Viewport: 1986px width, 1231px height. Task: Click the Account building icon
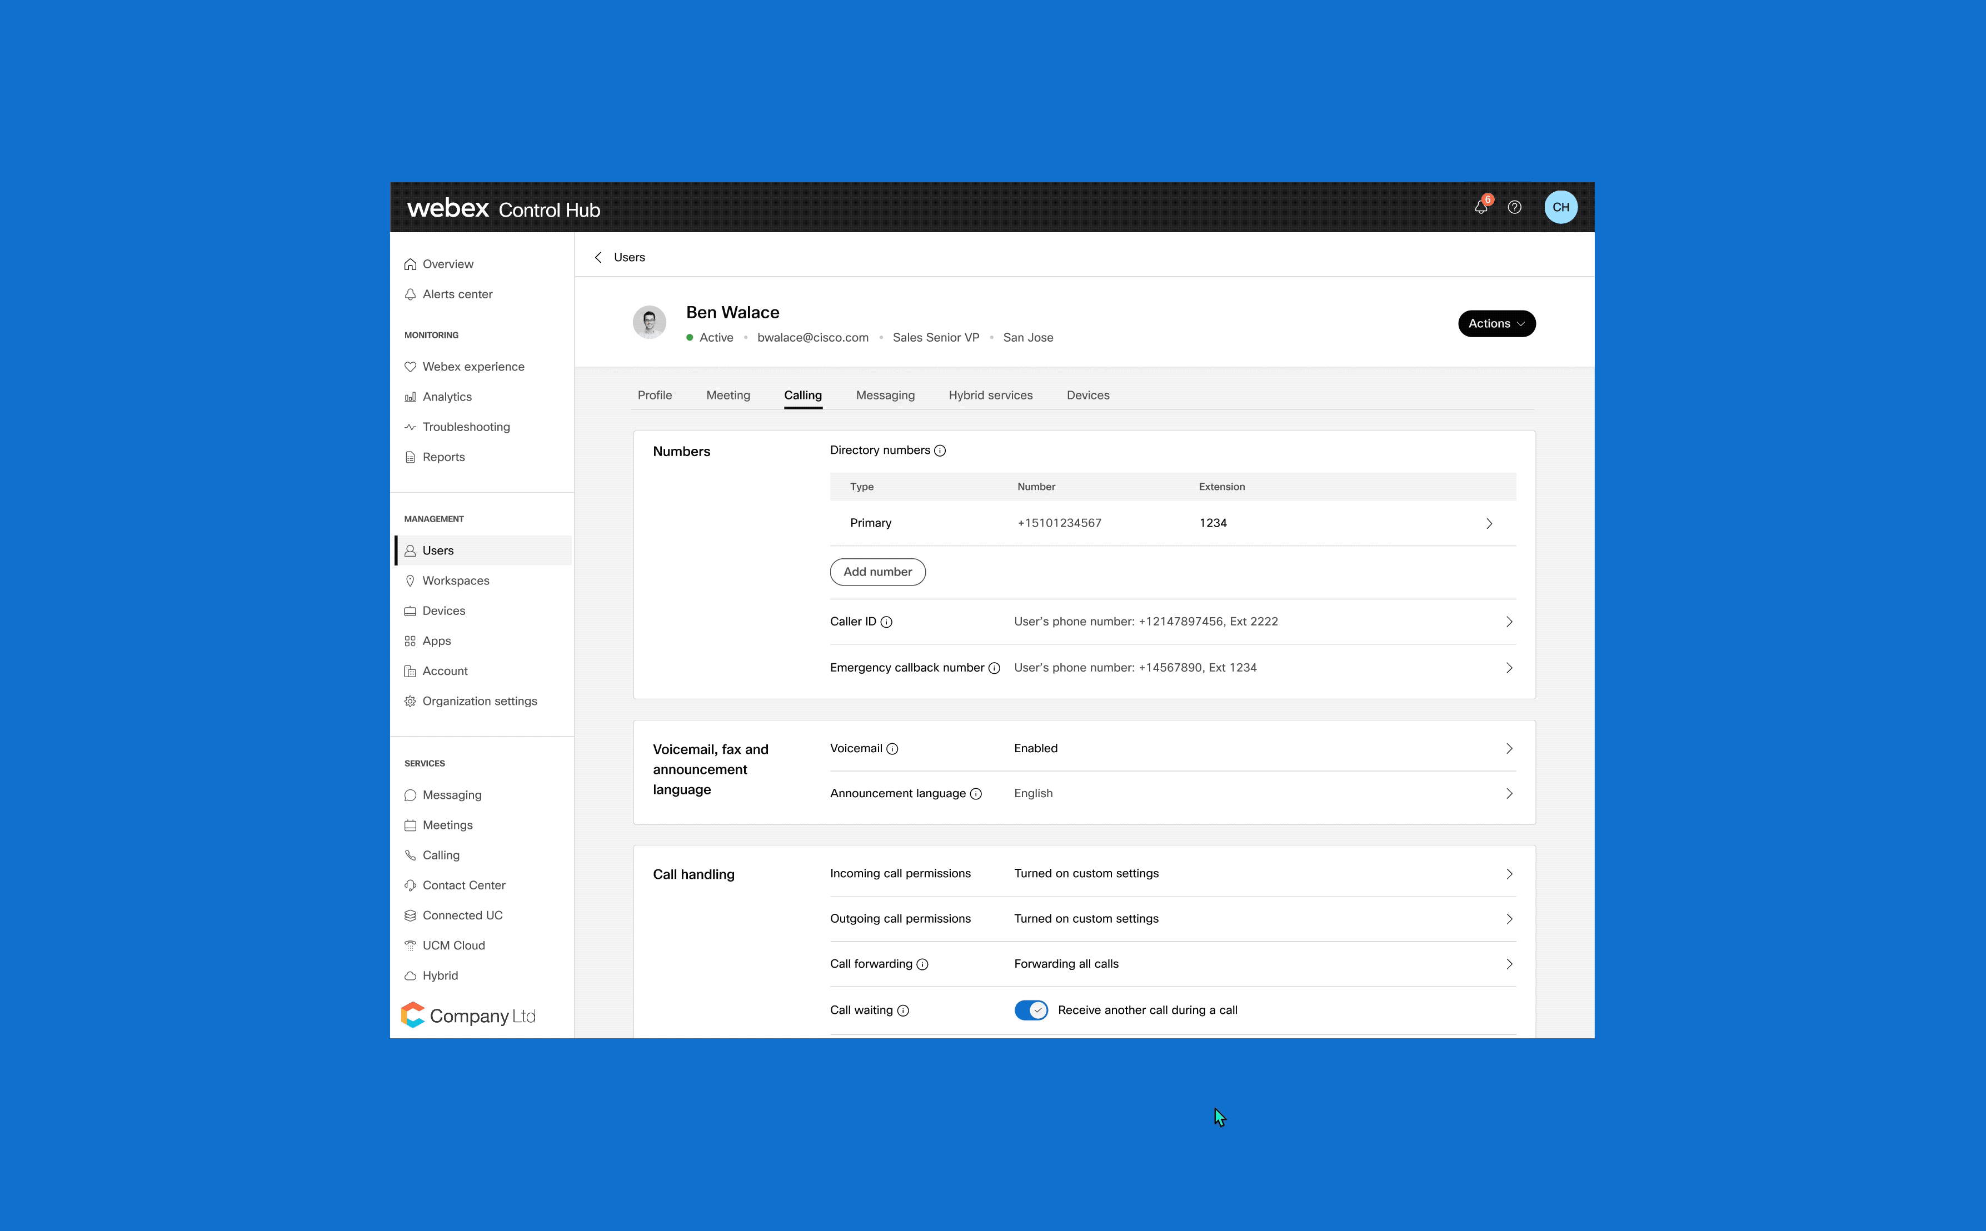(411, 671)
